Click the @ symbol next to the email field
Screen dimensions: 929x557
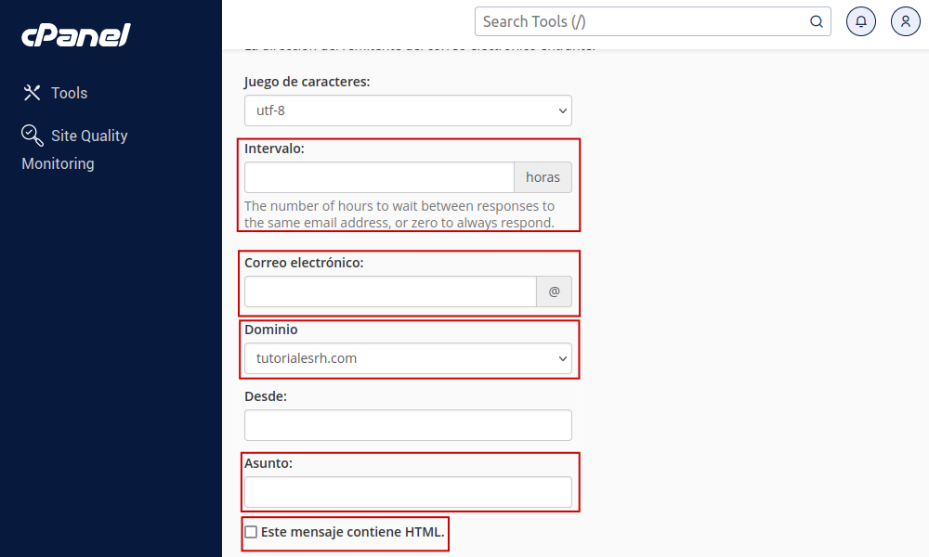[x=554, y=291]
